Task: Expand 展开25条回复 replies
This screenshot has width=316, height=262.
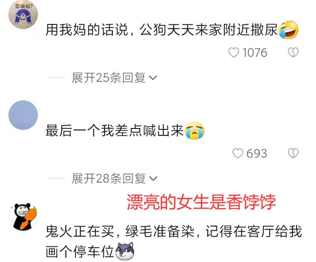Action: tap(114, 77)
